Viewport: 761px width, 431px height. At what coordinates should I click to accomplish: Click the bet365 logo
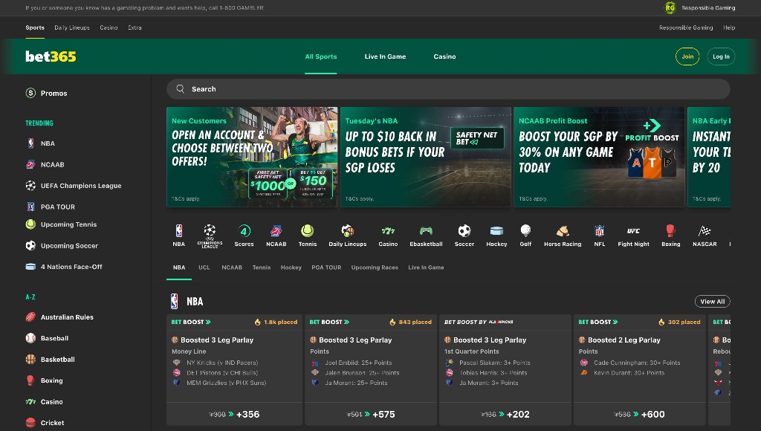51,56
